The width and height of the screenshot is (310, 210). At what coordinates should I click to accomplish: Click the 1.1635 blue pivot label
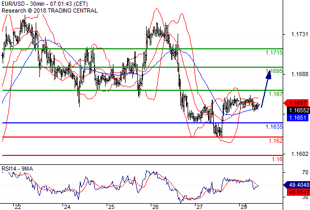point(274,127)
